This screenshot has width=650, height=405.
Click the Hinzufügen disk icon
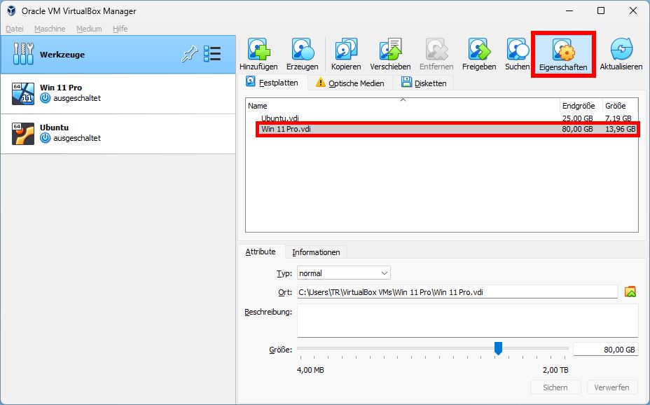(x=259, y=49)
